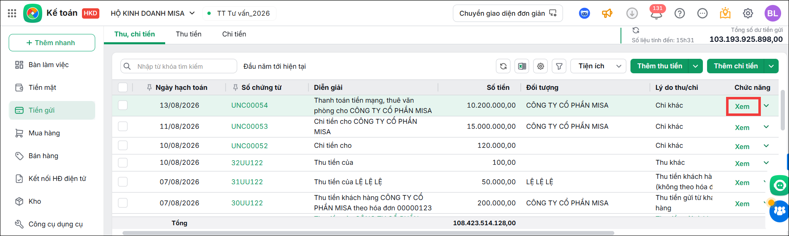Click Chuyển giao diện đơn giản button

coord(508,13)
